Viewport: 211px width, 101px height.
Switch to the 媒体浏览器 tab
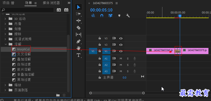coord(51,3)
